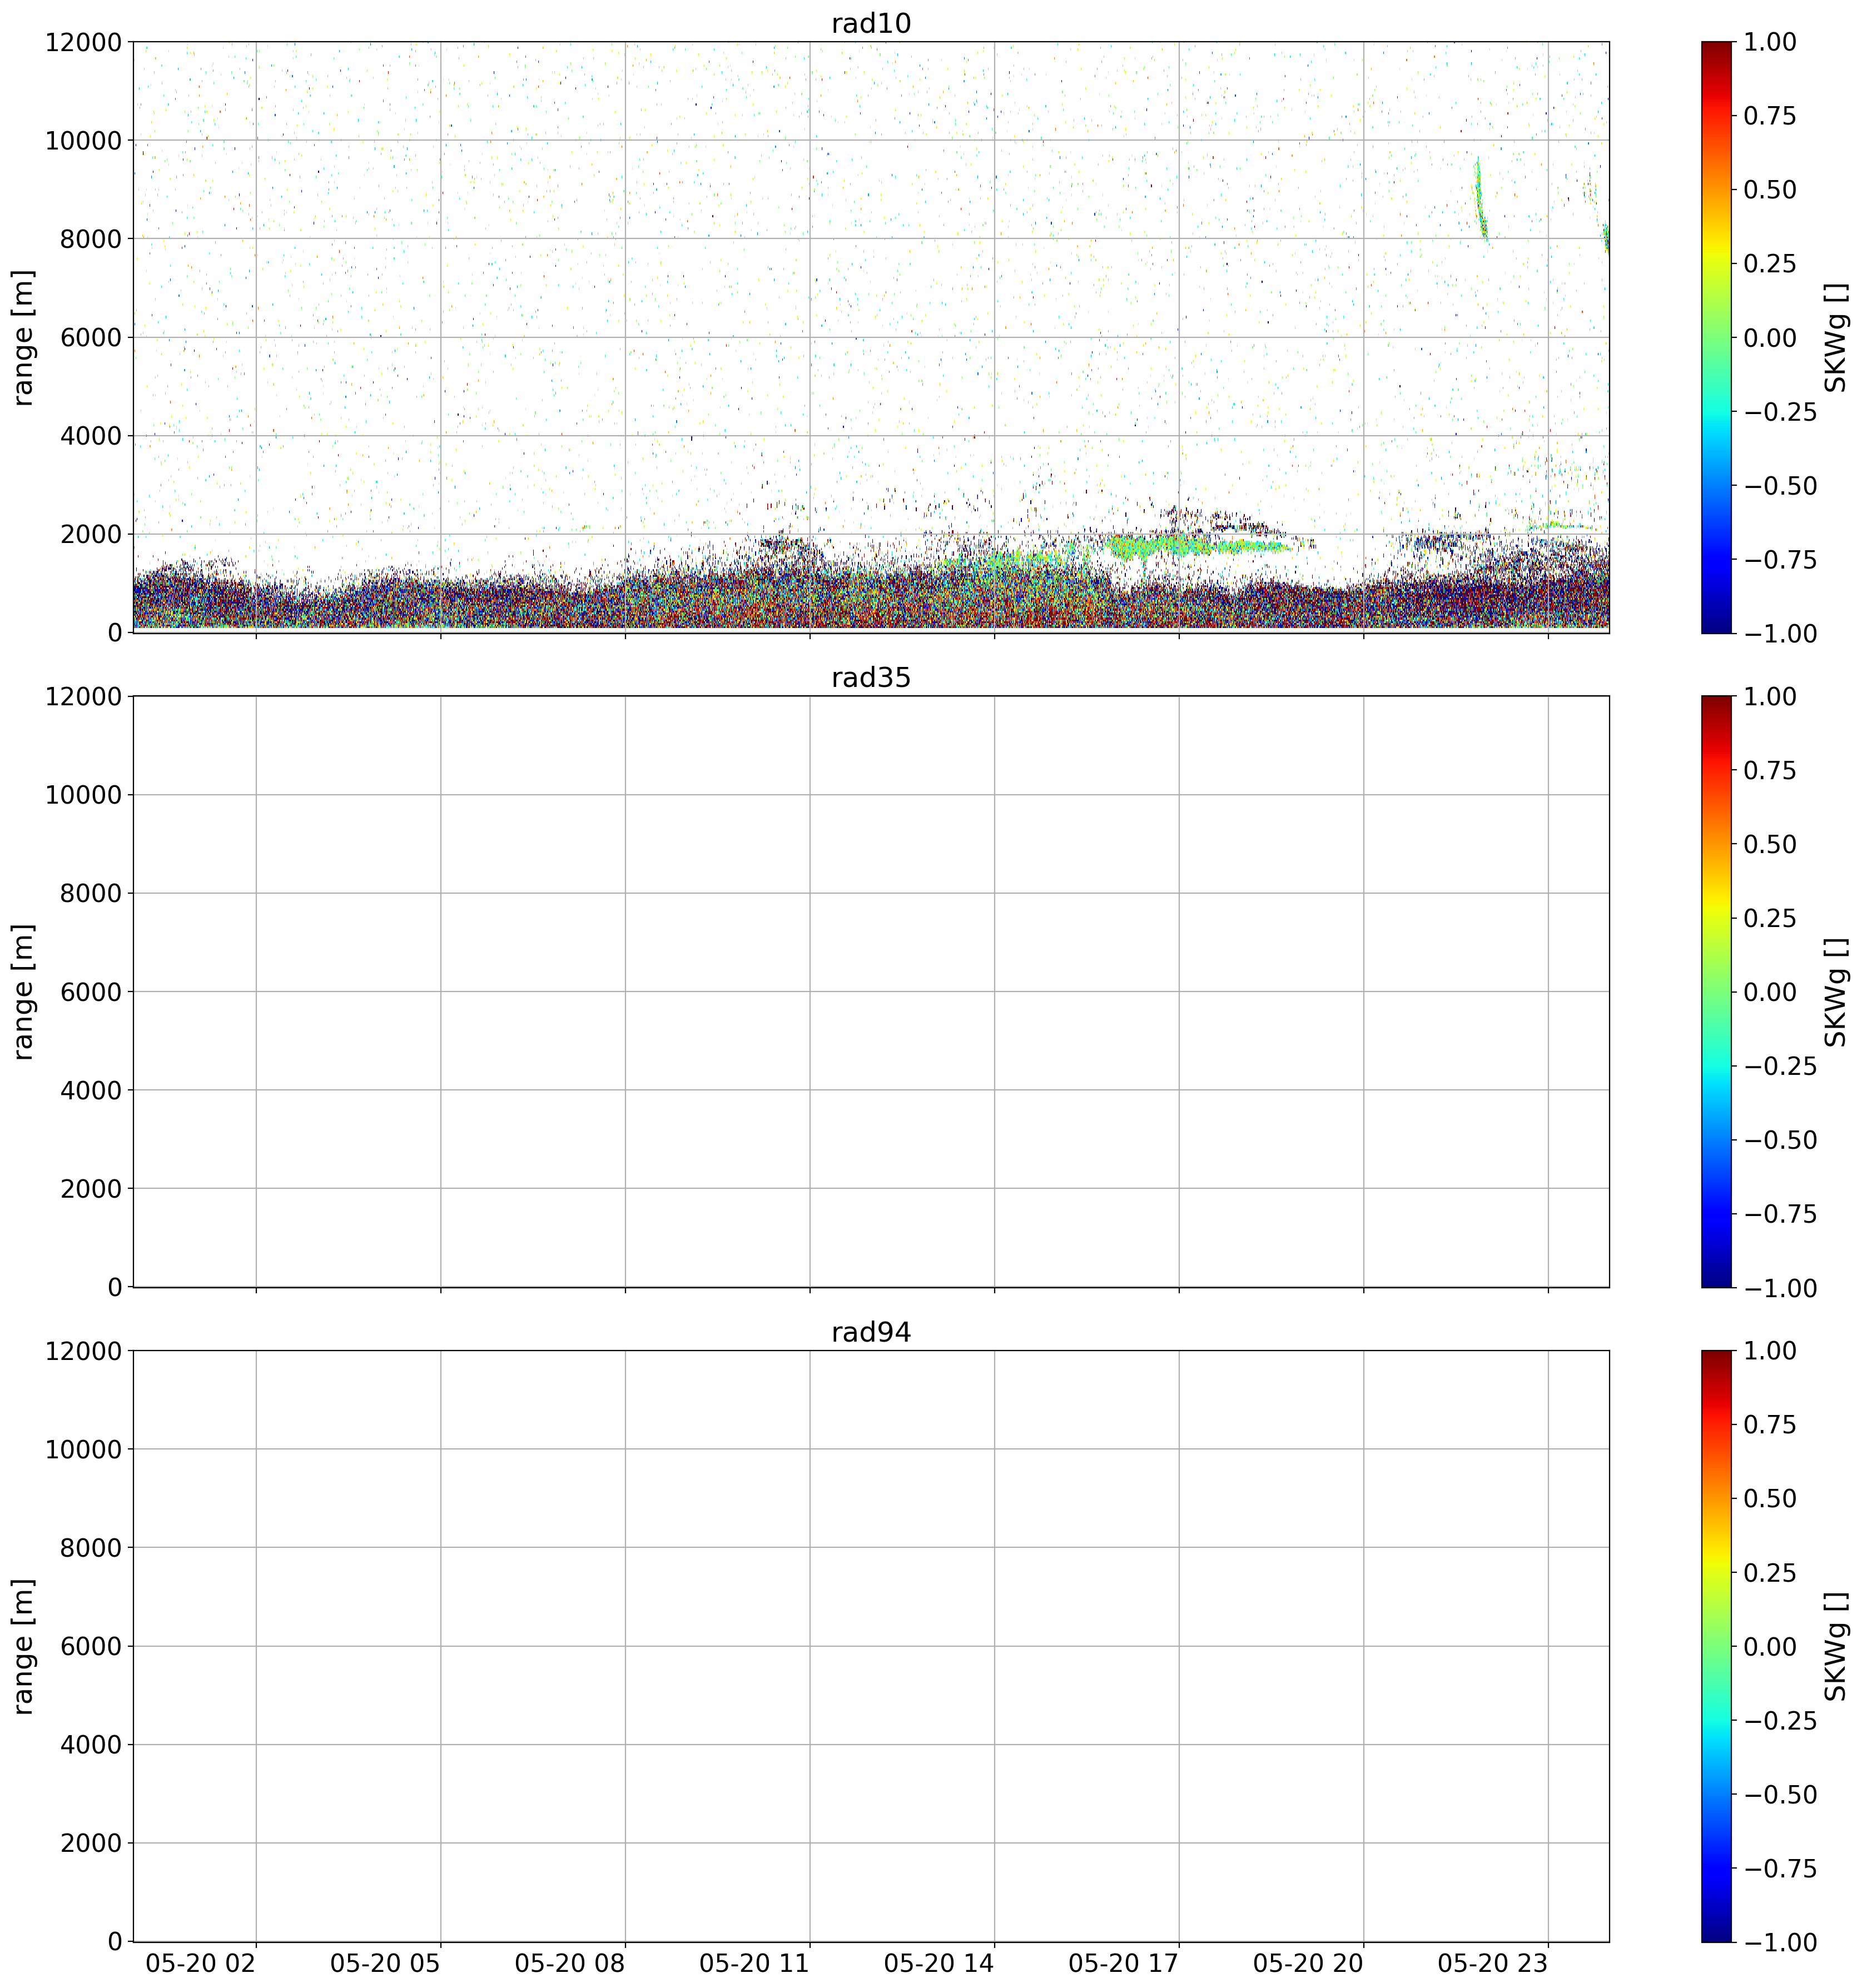Screen dimensions: 1862x1988
Task: Click the "SKWg []" label of rad10 colorbar
Action: pos(1835,337)
